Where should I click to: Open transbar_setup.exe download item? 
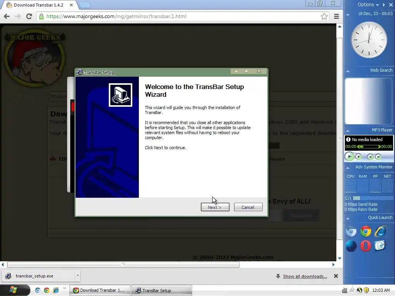pos(38,276)
